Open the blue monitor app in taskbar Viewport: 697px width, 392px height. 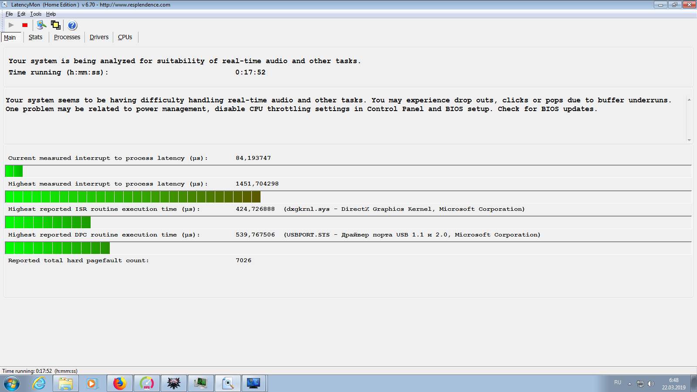click(x=254, y=384)
